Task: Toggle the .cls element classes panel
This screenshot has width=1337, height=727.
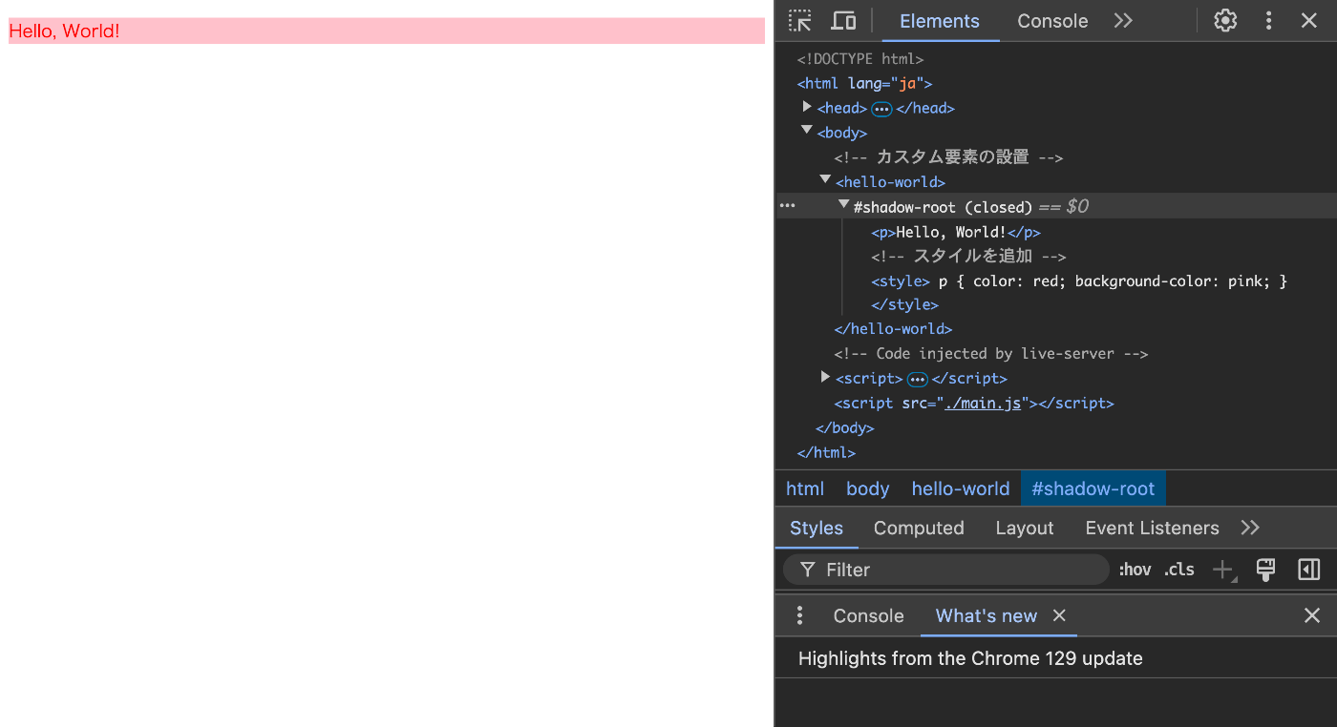Action: (x=1179, y=570)
